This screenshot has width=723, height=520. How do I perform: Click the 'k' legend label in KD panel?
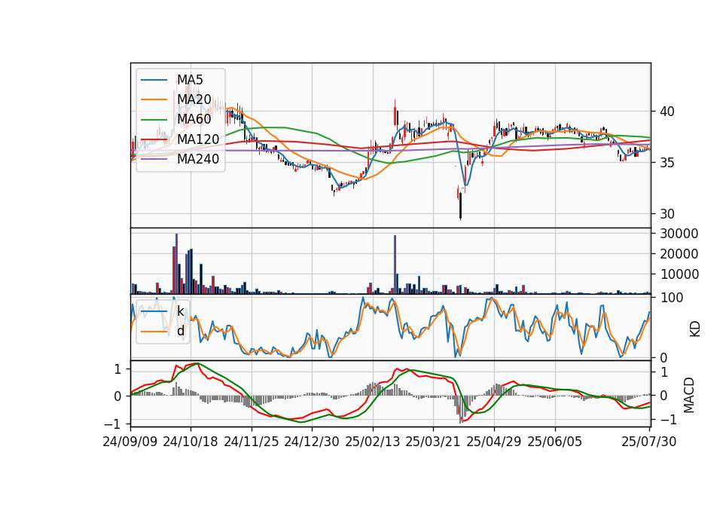180,311
